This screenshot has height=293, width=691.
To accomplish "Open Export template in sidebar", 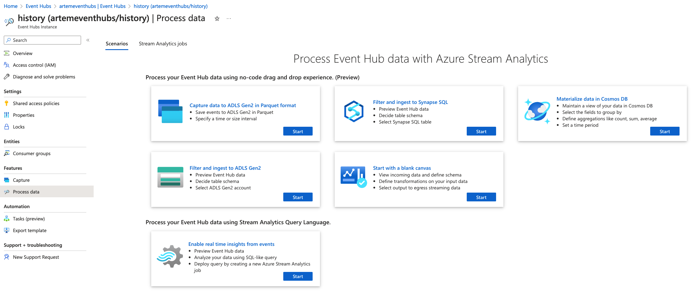I will pyautogui.click(x=30, y=230).
